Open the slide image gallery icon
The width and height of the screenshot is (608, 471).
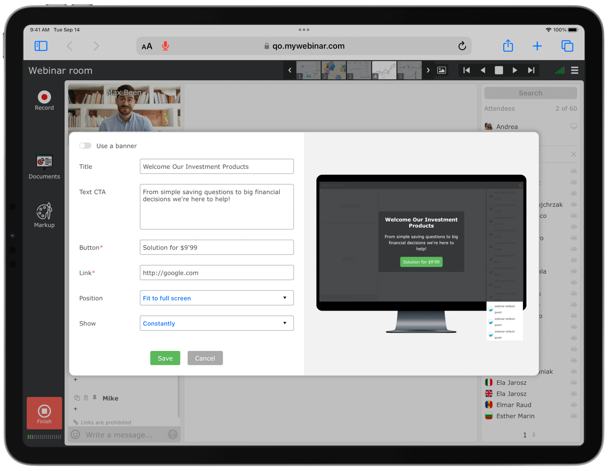(441, 70)
